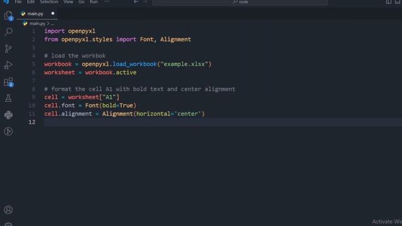Click main.py in the breadcrumb
402x226 pixels.
(x=37, y=23)
